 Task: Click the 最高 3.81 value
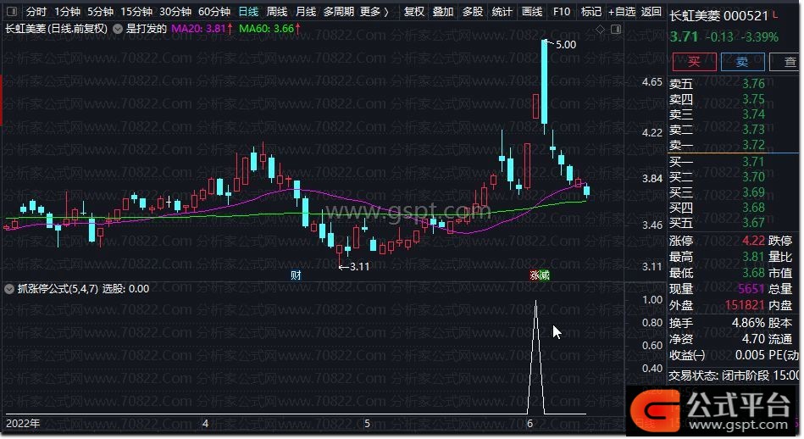(x=753, y=257)
